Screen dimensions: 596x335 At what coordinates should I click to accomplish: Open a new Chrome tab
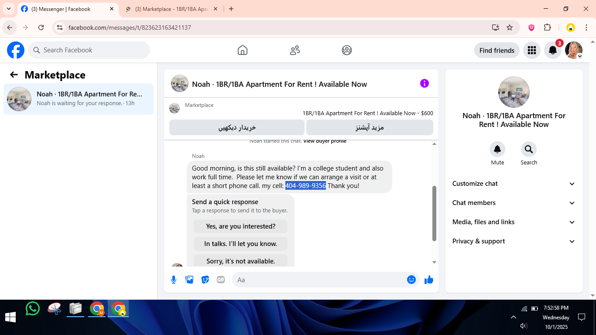tap(231, 9)
